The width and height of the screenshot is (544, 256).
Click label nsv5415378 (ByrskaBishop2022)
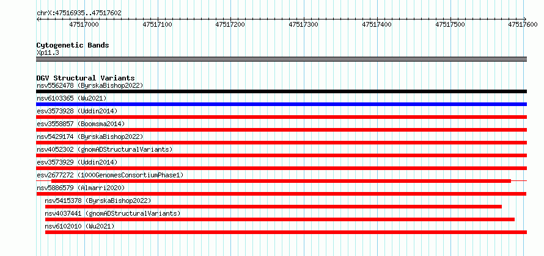98,201
